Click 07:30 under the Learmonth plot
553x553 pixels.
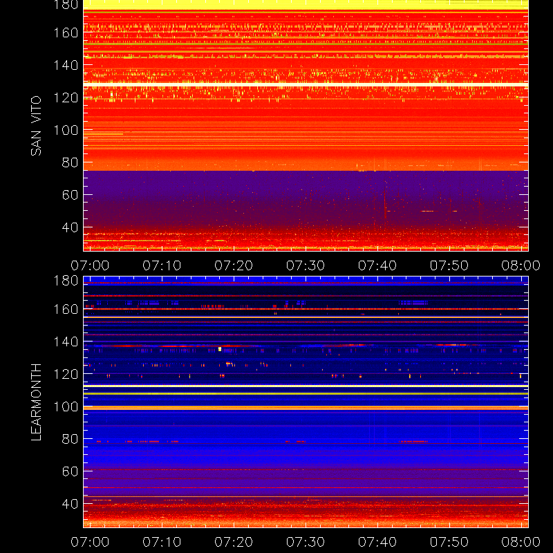[x=306, y=542]
